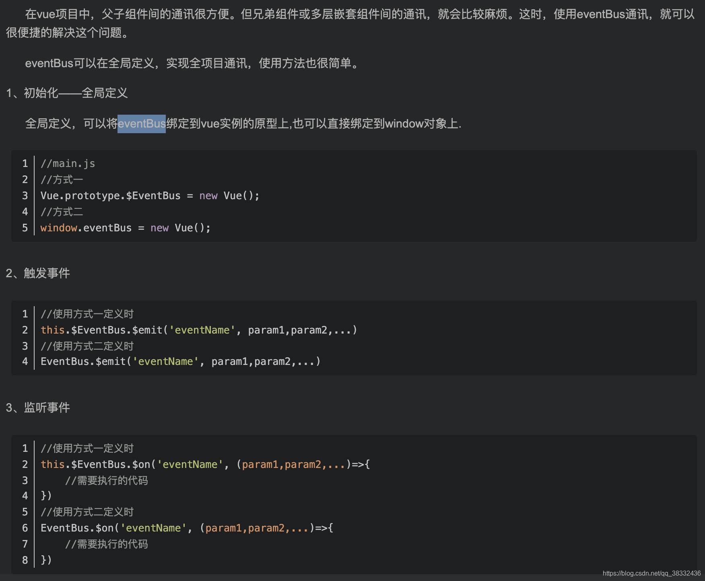Click the highlighted eventBus word
Screen dimensions: 705x581
(x=142, y=124)
